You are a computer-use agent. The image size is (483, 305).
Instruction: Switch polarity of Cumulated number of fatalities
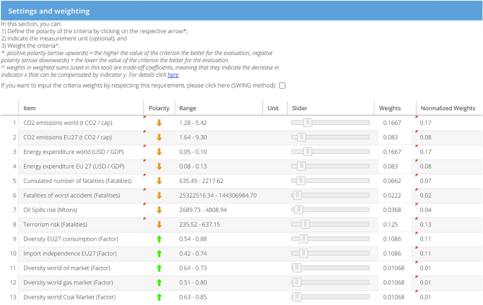[159, 180]
